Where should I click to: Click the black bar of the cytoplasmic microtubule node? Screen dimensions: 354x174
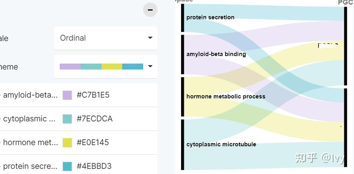tap(183, 144)
